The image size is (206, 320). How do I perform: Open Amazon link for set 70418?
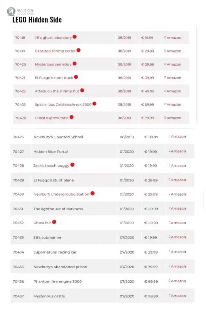tap(173, 38)
